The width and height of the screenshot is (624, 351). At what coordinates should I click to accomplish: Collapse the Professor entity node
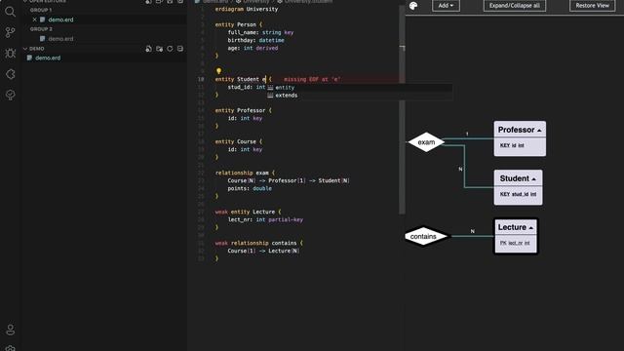(x=539, y=131)
